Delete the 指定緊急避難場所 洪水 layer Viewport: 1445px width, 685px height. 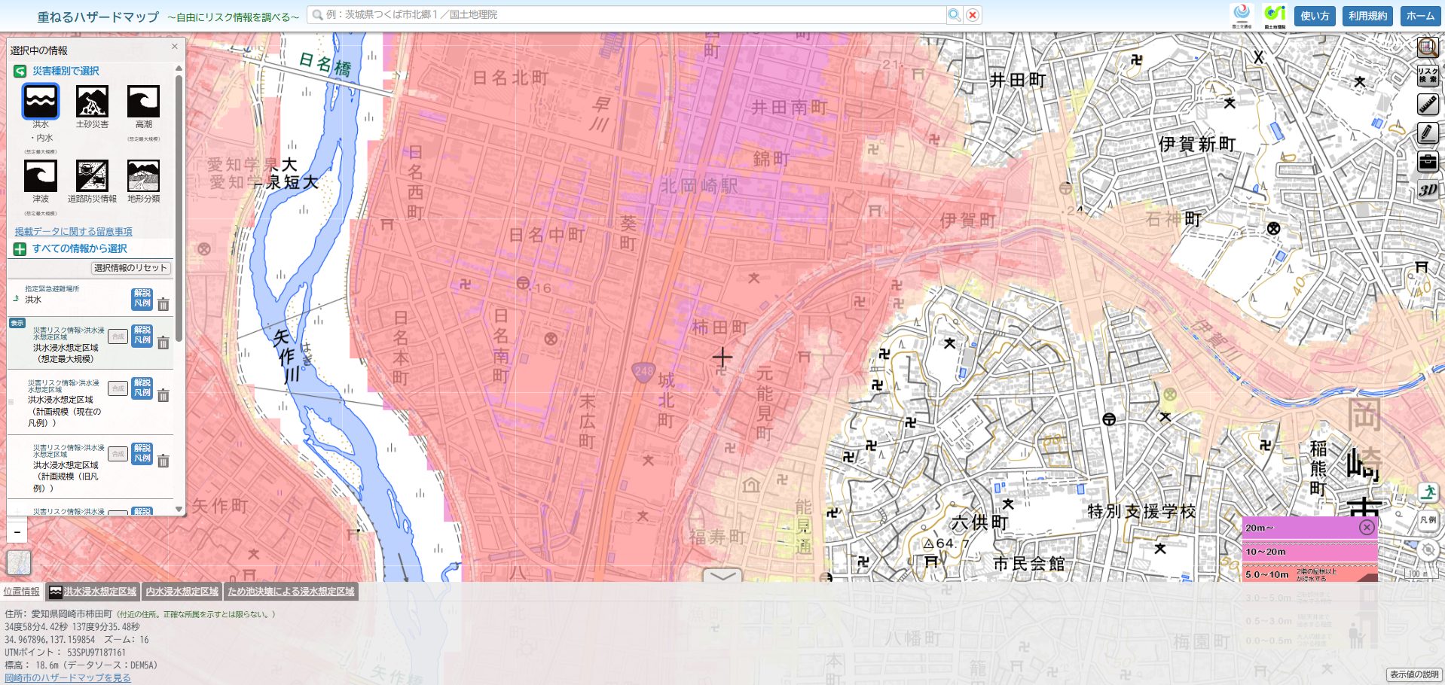click(x=163, y=304)
